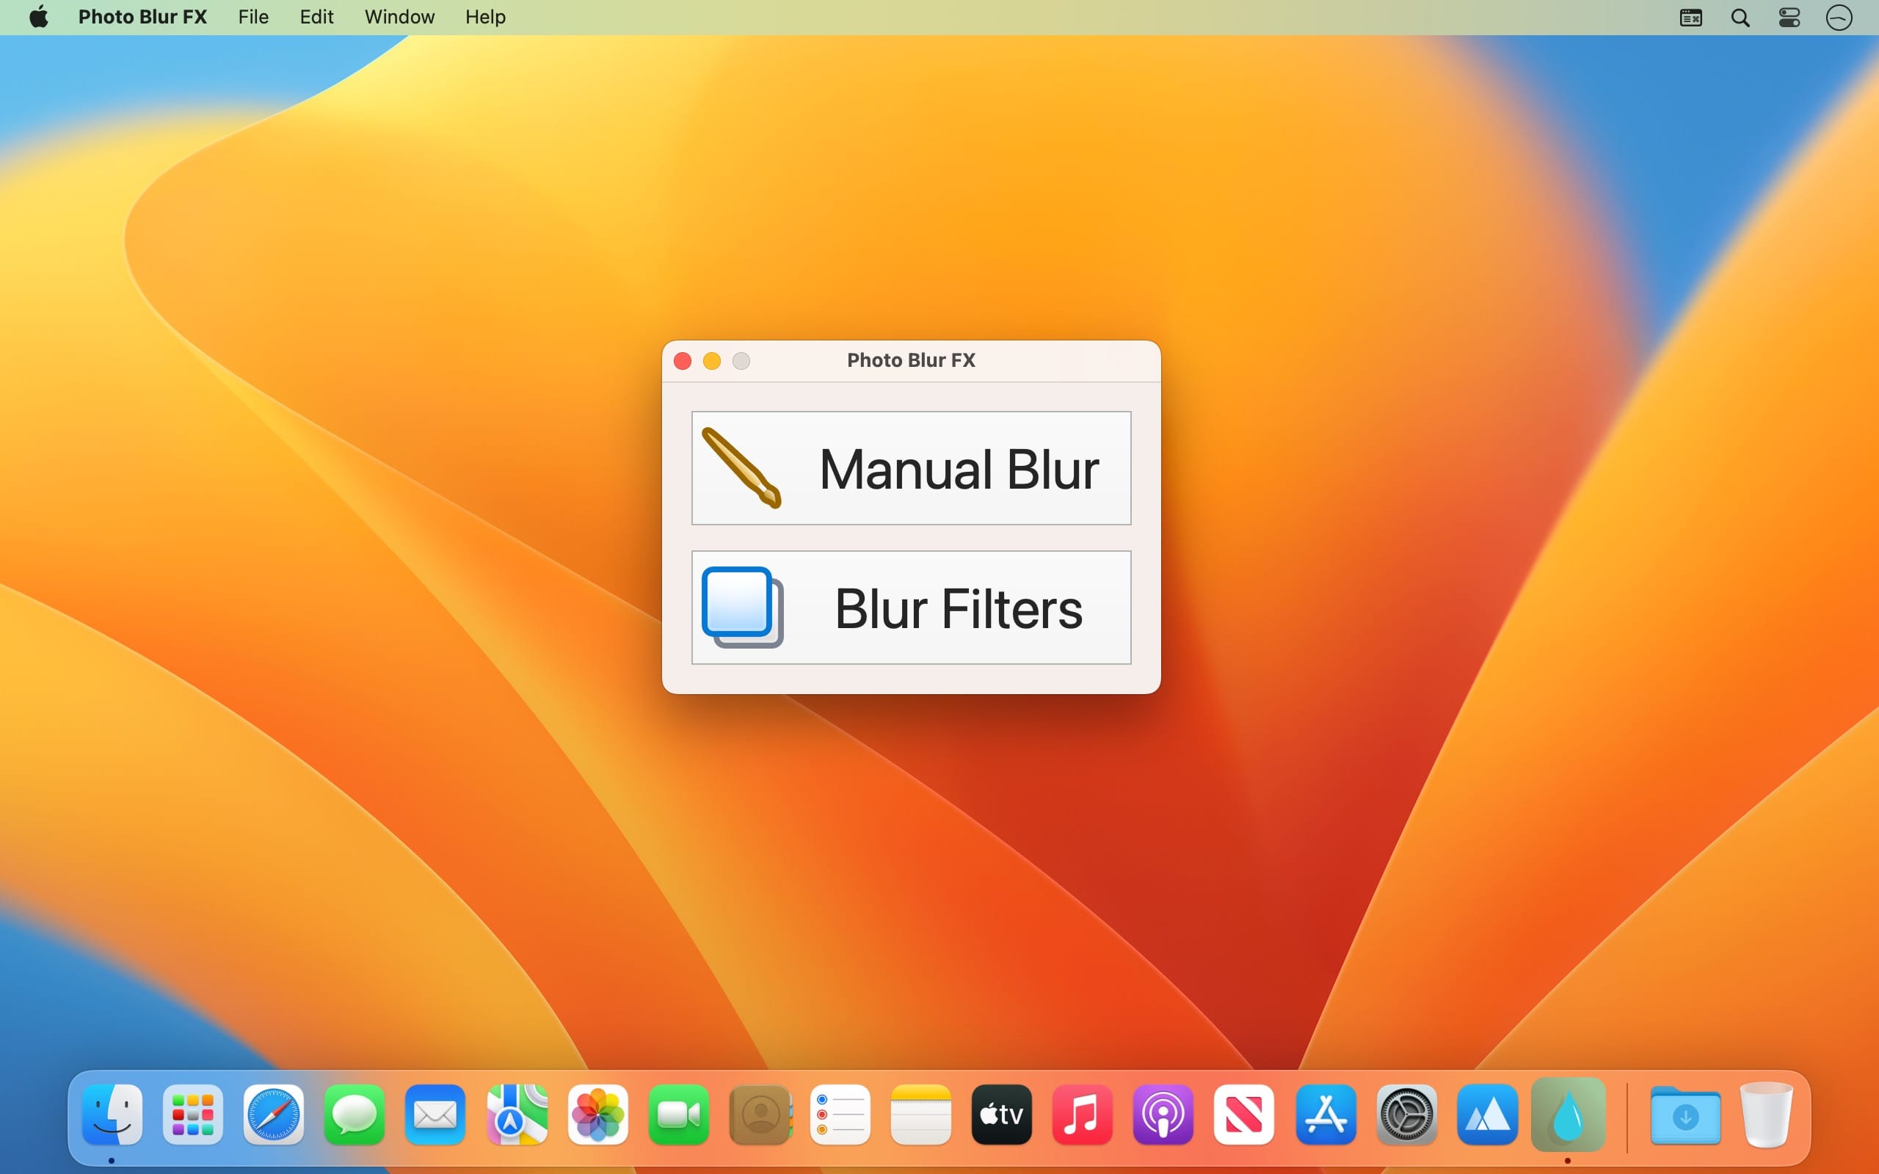Open the Photo Blur FX app menu
The image size is (1879, 1174).
coord(142,17)
